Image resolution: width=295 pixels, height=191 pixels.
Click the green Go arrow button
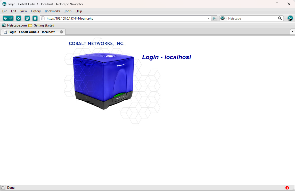[214, 18]
